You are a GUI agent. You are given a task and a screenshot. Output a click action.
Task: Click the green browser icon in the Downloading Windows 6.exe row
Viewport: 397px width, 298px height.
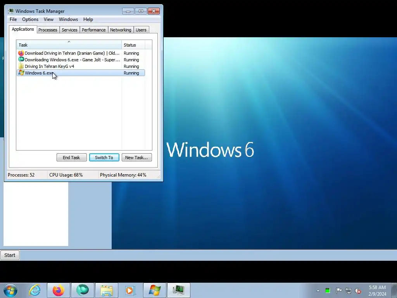tap(21, 59)
